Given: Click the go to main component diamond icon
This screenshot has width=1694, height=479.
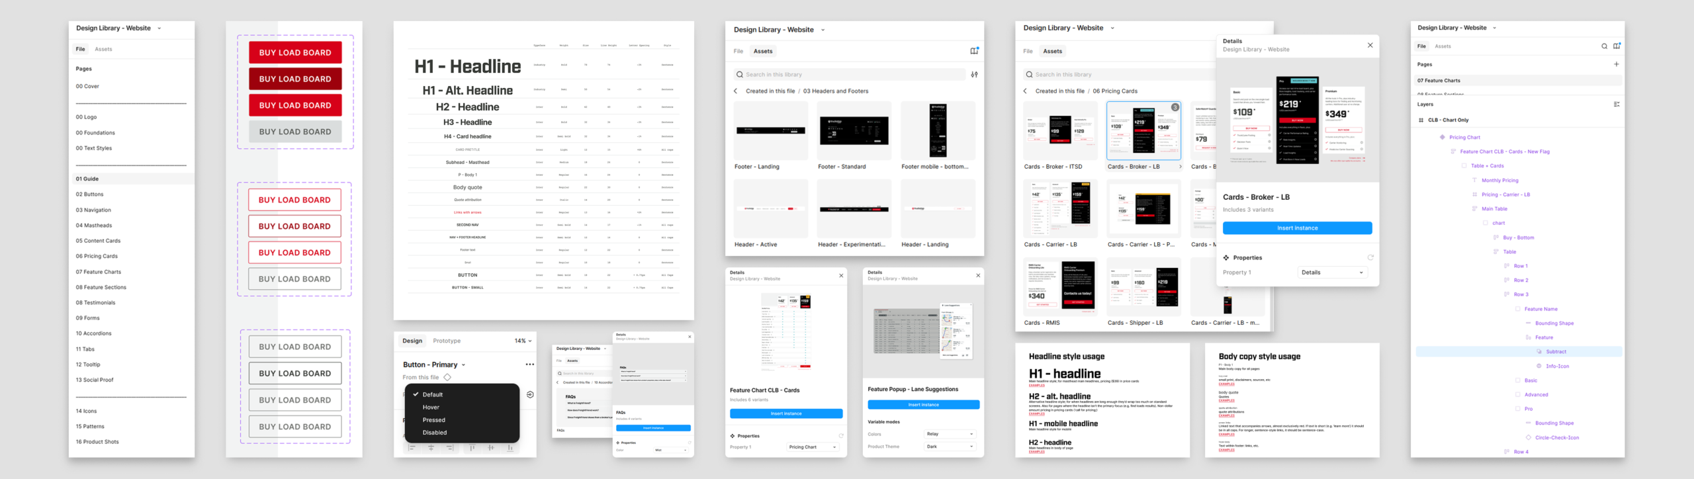Looking at the screenshot, I should 447,377.
